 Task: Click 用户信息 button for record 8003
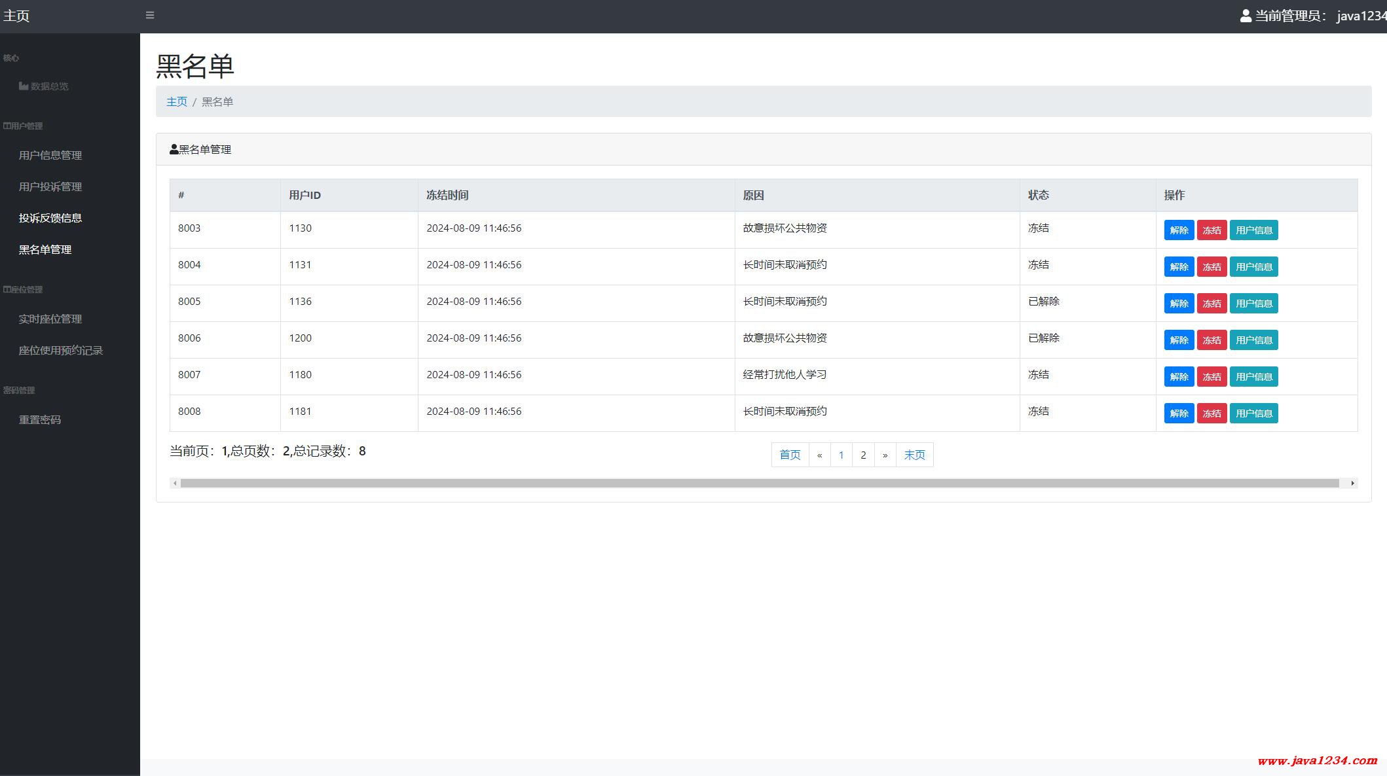pyautogui.click(x=1253, y=230)
